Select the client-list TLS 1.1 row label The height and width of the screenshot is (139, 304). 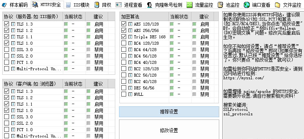point(24,104)
